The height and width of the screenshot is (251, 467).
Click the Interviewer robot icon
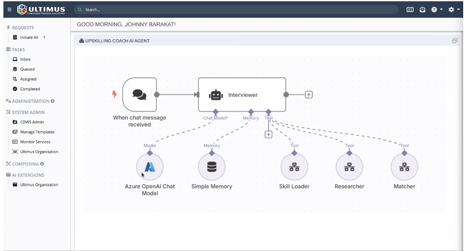coord(216,95)
